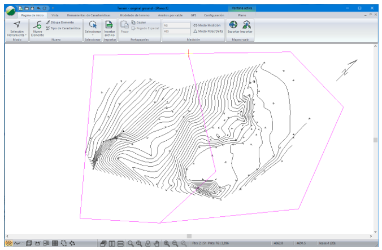Click the Nuevo Elemento icon

(37, 25)
